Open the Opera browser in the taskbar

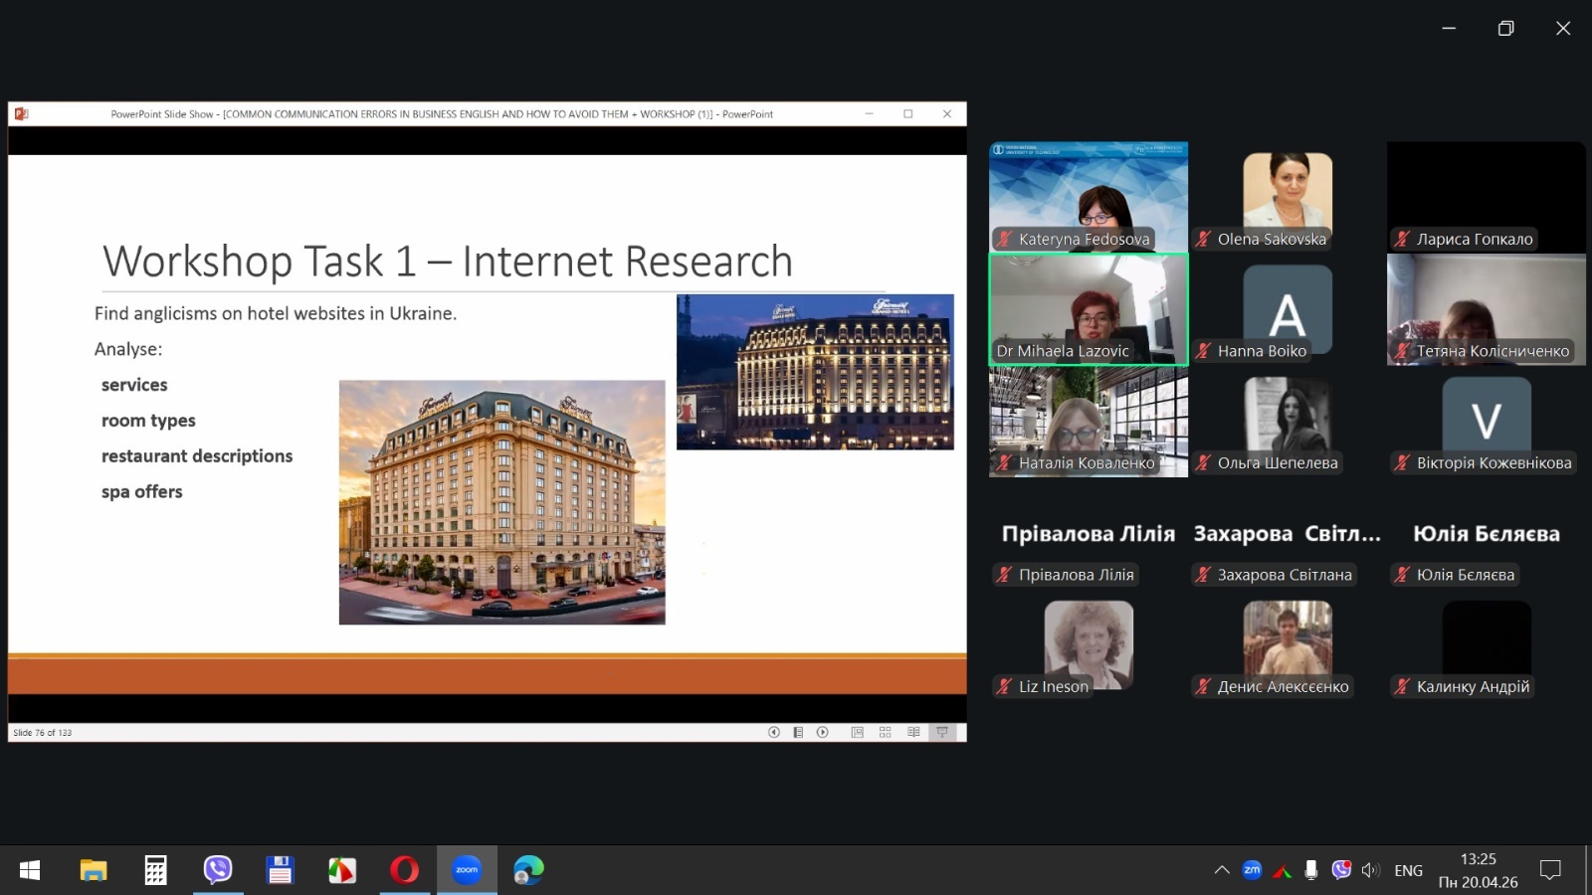tap(404, 870)
